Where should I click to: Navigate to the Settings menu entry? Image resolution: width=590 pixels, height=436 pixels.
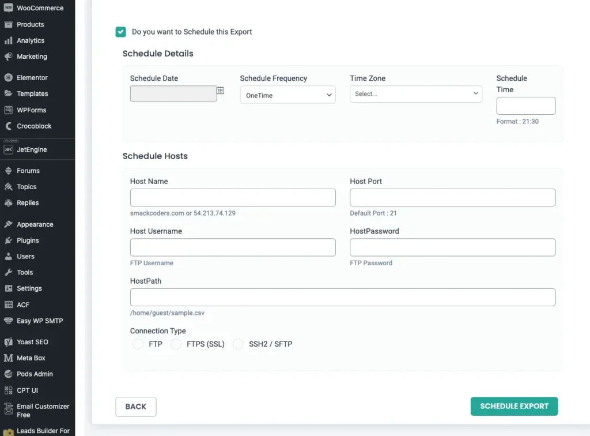[10, 288]
